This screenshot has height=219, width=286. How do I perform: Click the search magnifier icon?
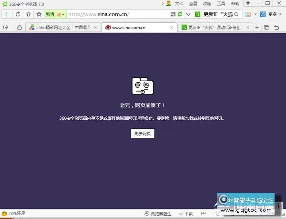point(235,14)
